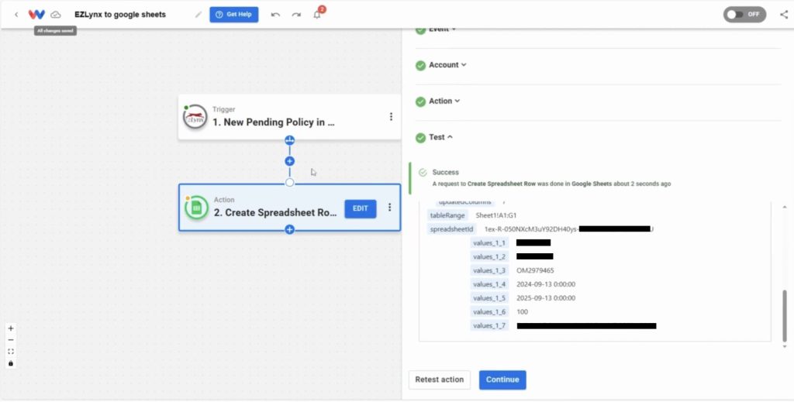Share the workflow via share icon

click(785, 14)
